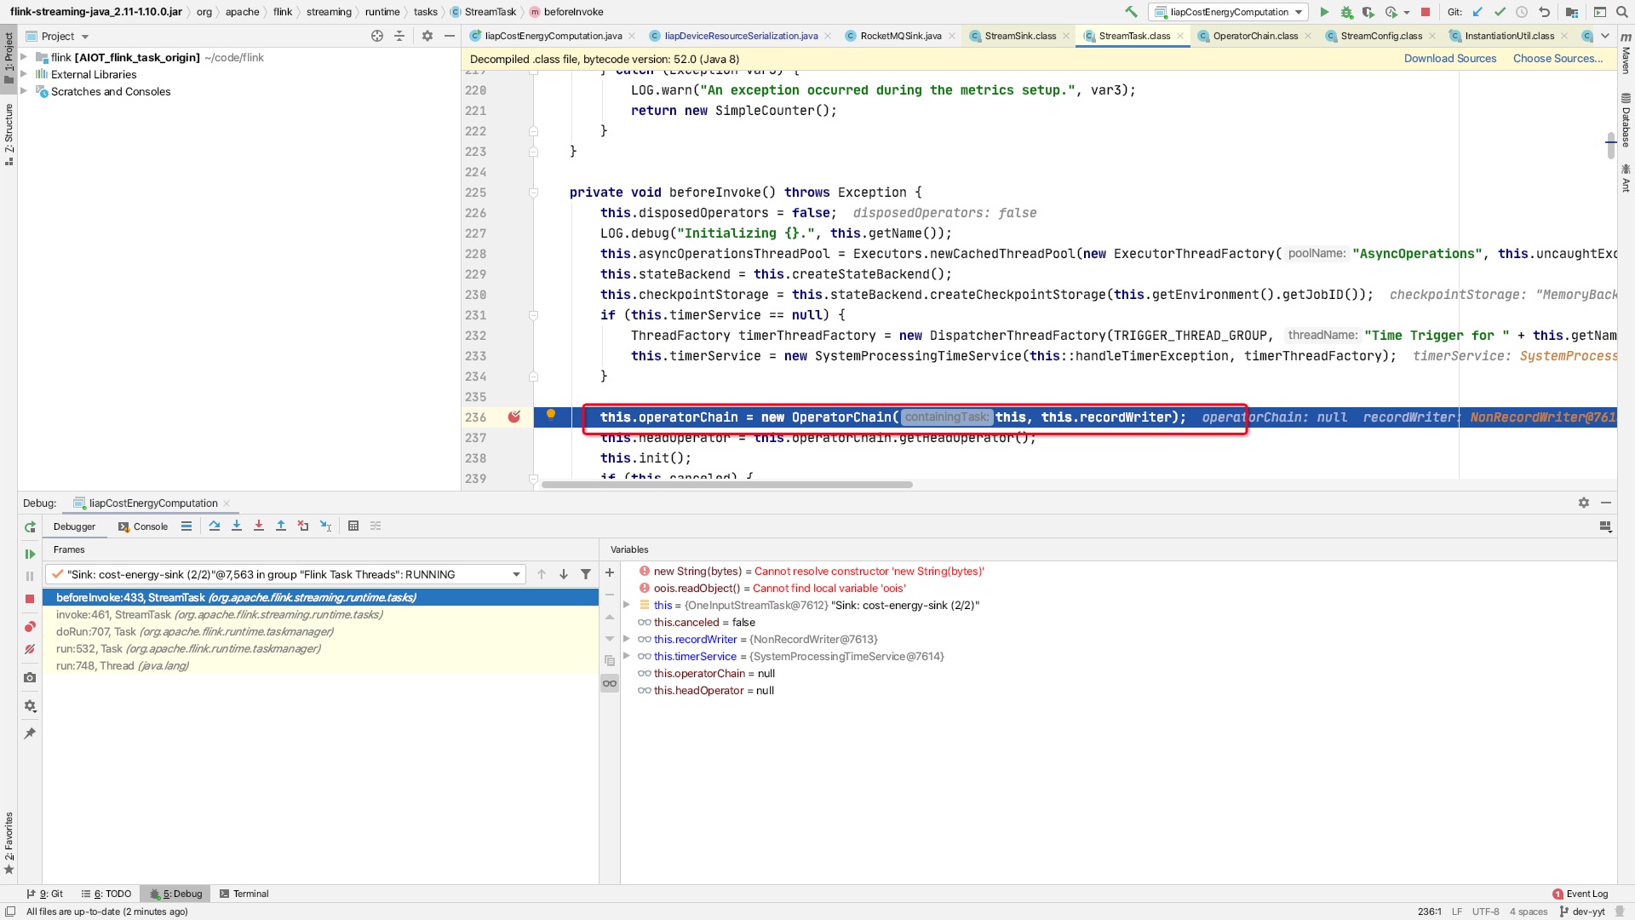This screenshot has width=1635, height=920.
Task: Toggle the Project tool window stripe button
Action: (9, 57)
